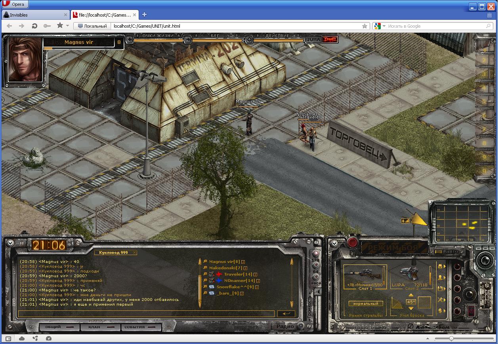This screenshot has width=498, height=344.
Task: Open the closed tabs trash icon
Action: (489, 15)
